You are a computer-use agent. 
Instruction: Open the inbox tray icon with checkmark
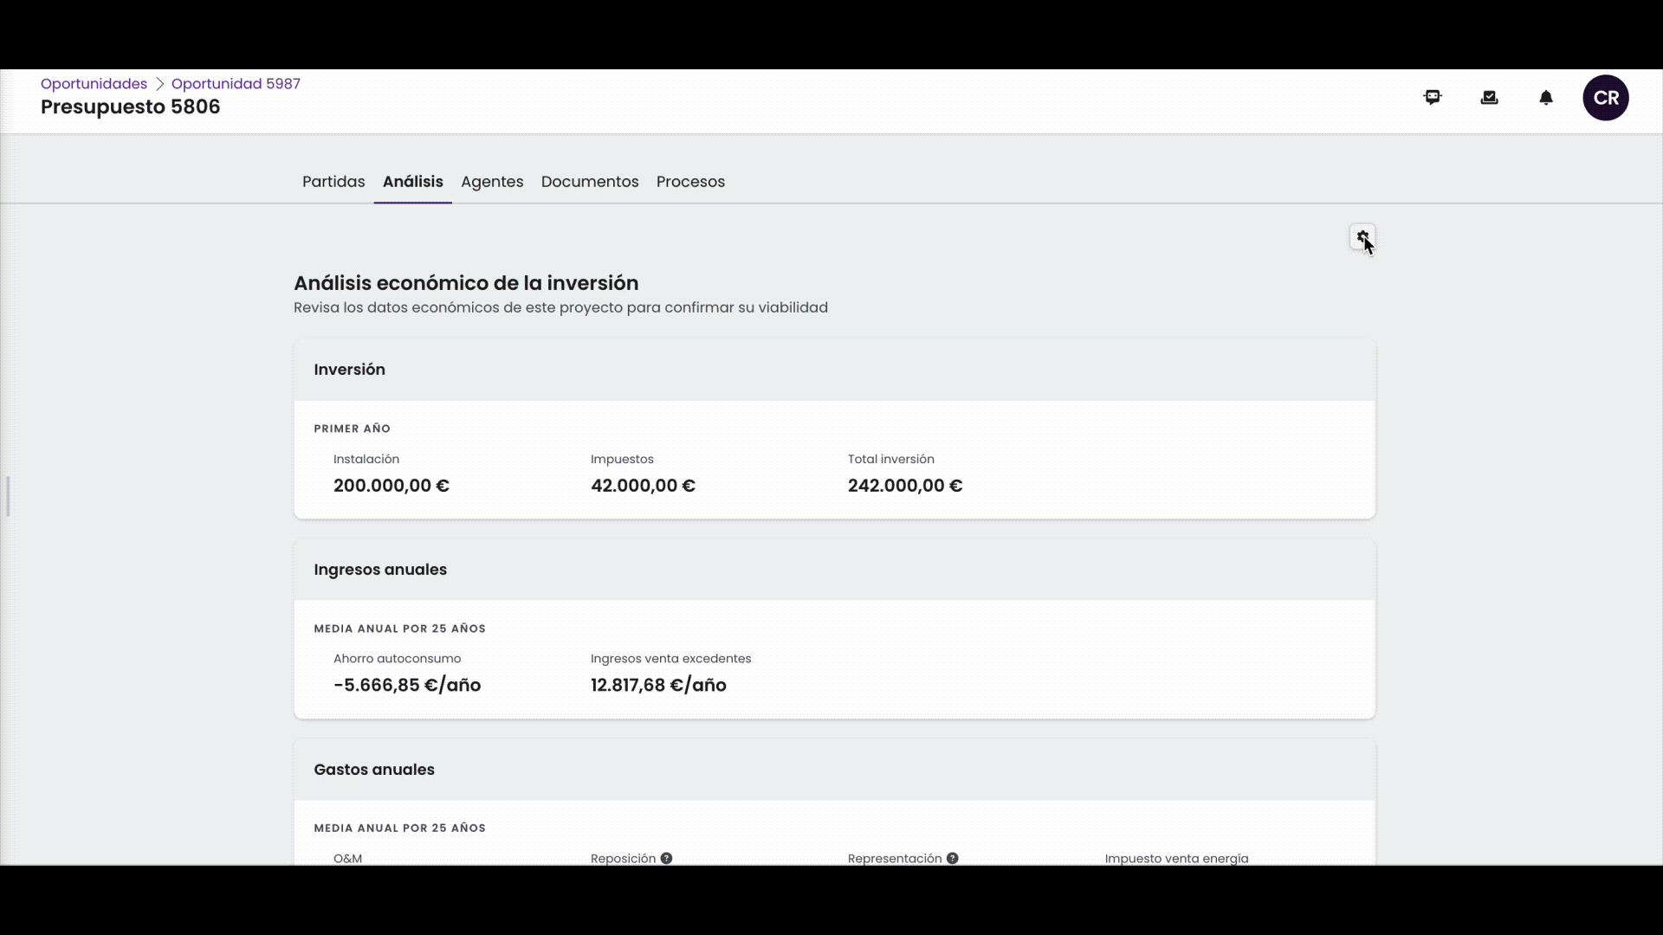pyautogui.click(x=1490, y=97)
